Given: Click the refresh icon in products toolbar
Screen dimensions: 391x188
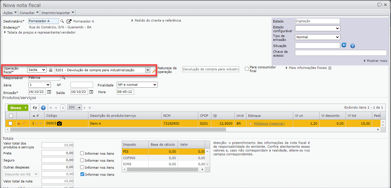Looking at the screenshot, I should click(35, 108).
